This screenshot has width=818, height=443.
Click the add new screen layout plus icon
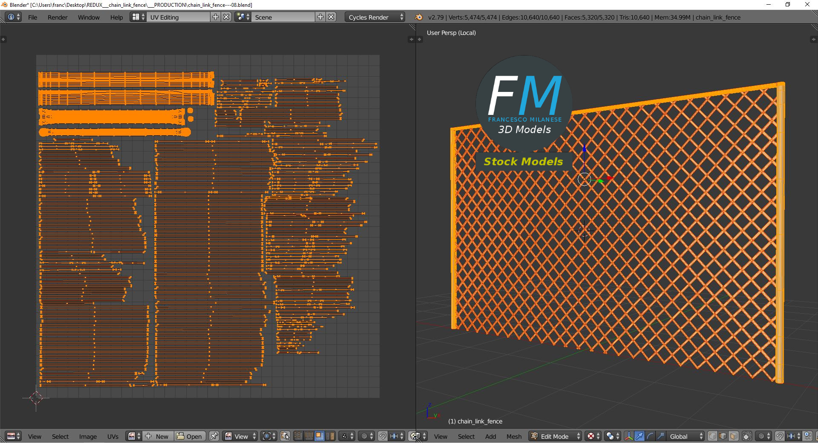pyautogui.click(x=216, y=17)
